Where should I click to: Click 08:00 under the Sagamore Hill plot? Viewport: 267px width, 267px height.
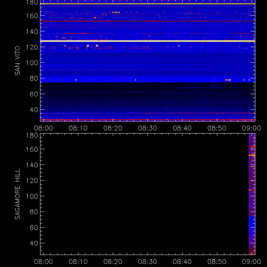pyautogui.click(x=43, y=262)
